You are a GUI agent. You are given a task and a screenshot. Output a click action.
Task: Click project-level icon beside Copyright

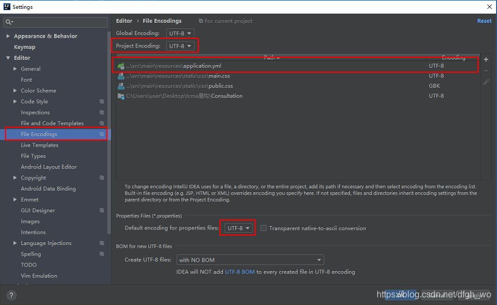[x=102, y=178]
